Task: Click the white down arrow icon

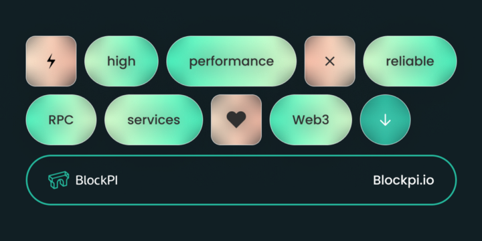Action: pos(385,120)
